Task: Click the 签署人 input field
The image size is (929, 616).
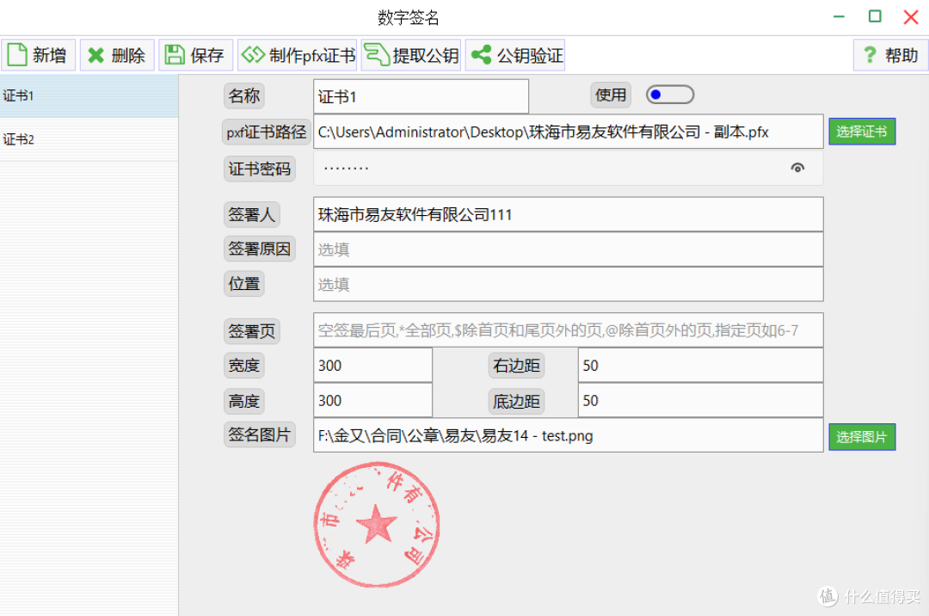Action: pos(569,214)
